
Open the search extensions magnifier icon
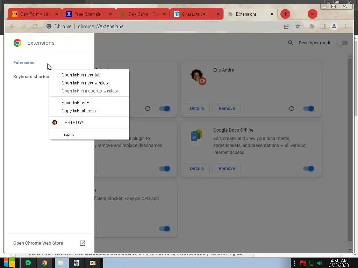tap(291, 43)
